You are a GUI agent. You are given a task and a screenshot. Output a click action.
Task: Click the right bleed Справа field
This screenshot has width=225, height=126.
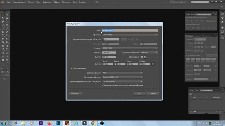pyautogui.click(x=146, y=64)
